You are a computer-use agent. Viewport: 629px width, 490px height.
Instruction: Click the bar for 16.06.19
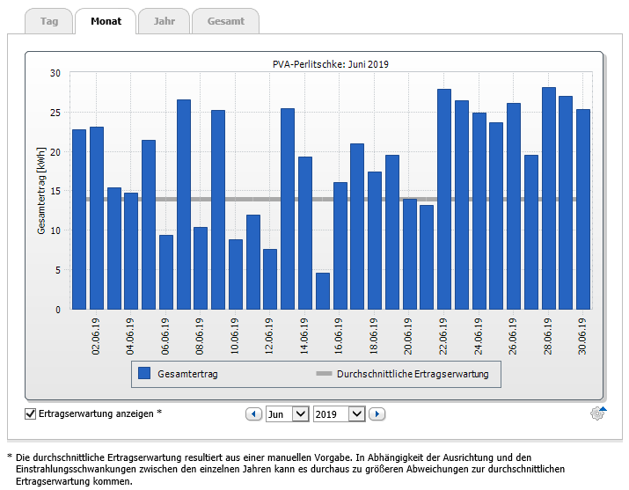(x=340, y=245)
